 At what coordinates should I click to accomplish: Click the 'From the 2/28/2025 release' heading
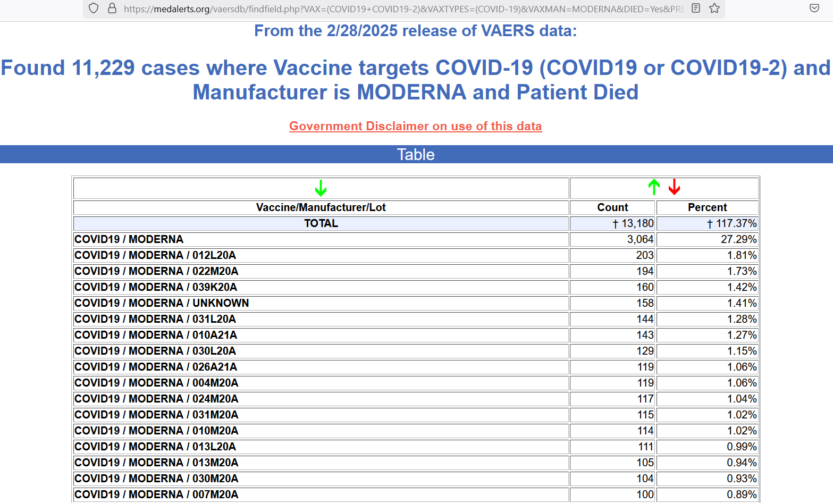[415, 31]
